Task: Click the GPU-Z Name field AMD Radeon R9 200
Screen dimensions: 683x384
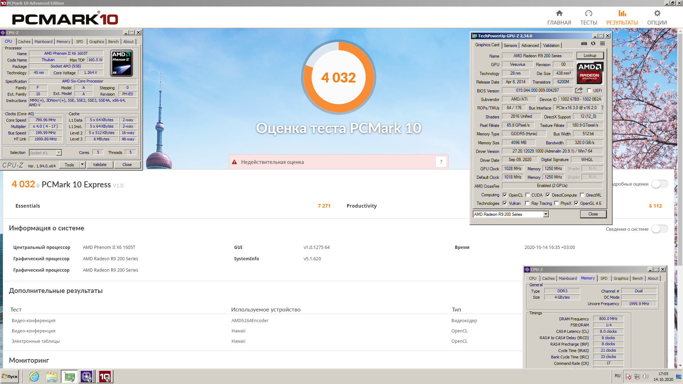Action: point(537,56)
